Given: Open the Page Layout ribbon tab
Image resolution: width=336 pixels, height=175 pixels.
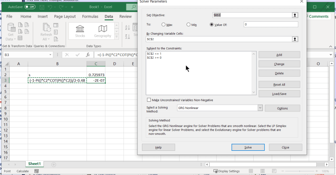Looking at the screenshot, I should click(65, 16).
